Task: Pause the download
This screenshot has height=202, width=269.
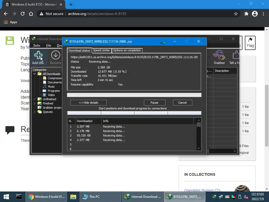Action: point(154,103)
